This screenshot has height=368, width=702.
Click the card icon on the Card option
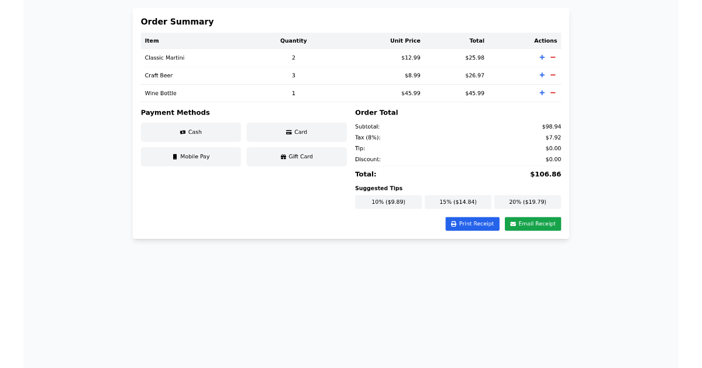[x=288, y=132]
